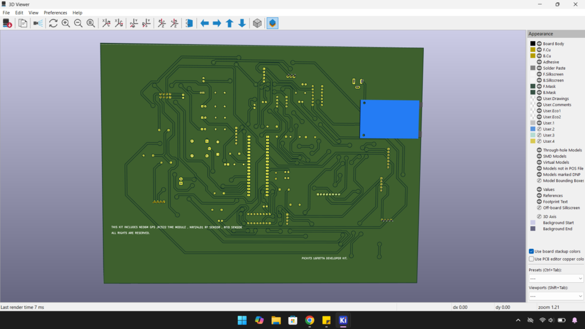The width and height of the screenshot is (585, 329).
Task: Move the board up with the arrow
Action: (x=230, y=23)
